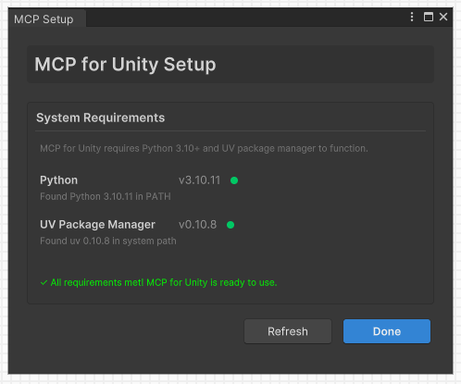Click the System Requirements section title
Viewport: 461px width, 384px height.
(100, 118)
